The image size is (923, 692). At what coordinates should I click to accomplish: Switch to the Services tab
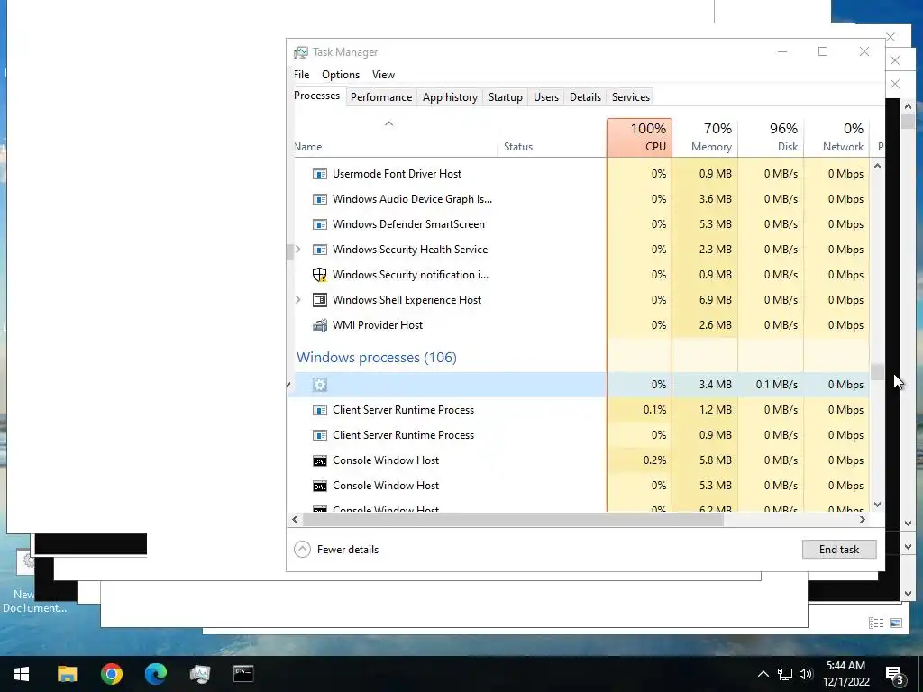click(630, 97)
